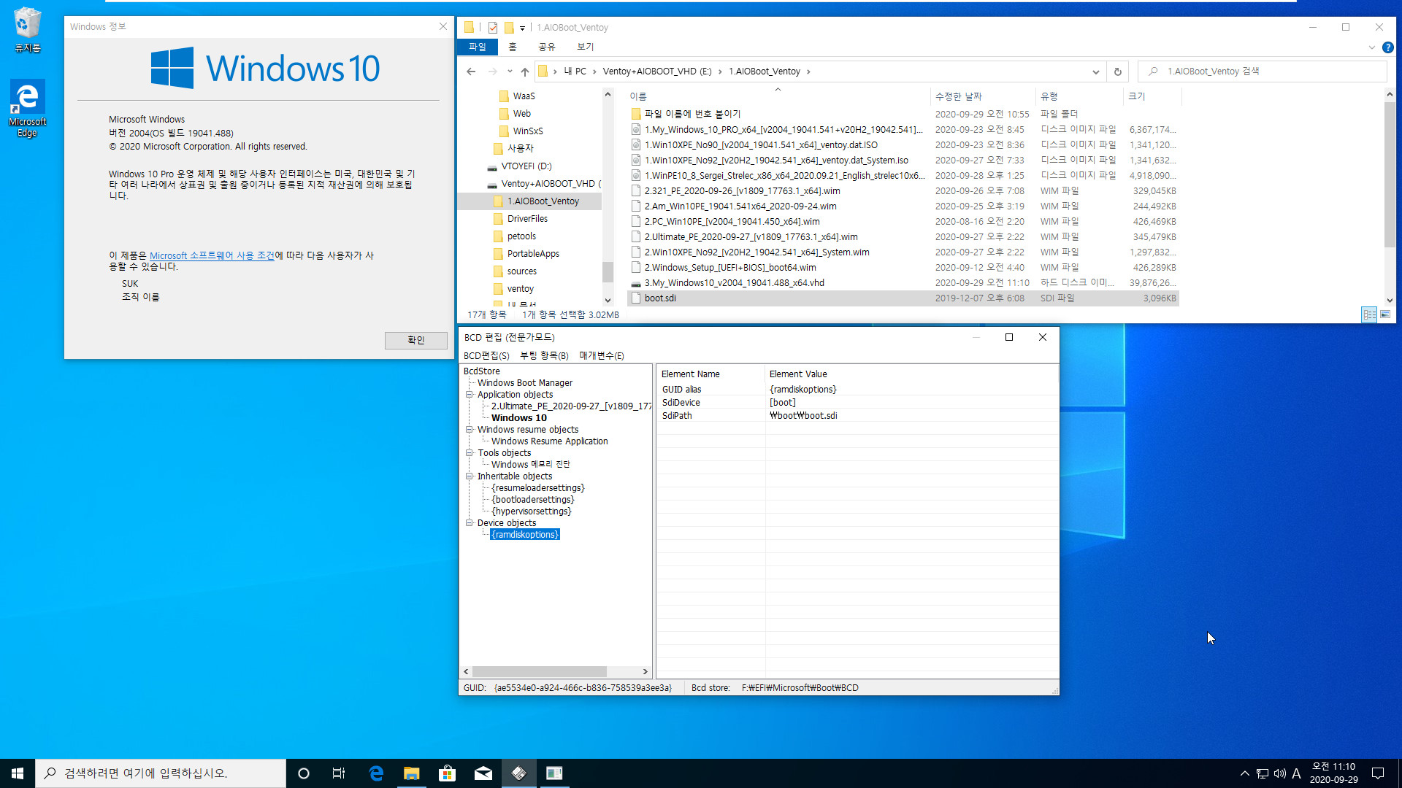Collapse Windows resume objects node
The width and height of the screenshot is (1402, 788).
coord(470,430)
